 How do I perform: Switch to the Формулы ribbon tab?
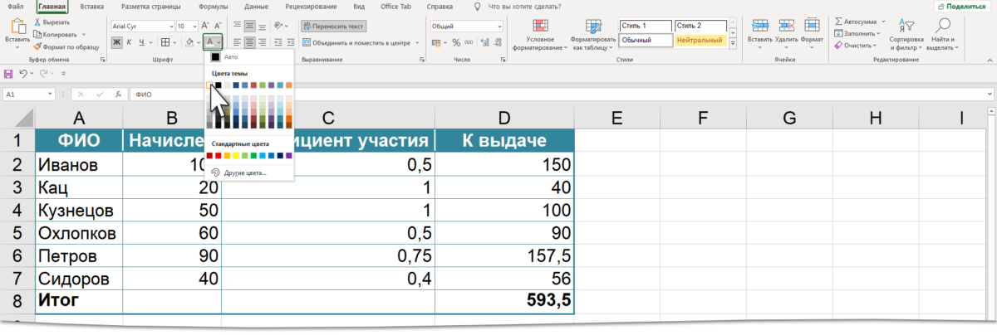tap(214, 7)
